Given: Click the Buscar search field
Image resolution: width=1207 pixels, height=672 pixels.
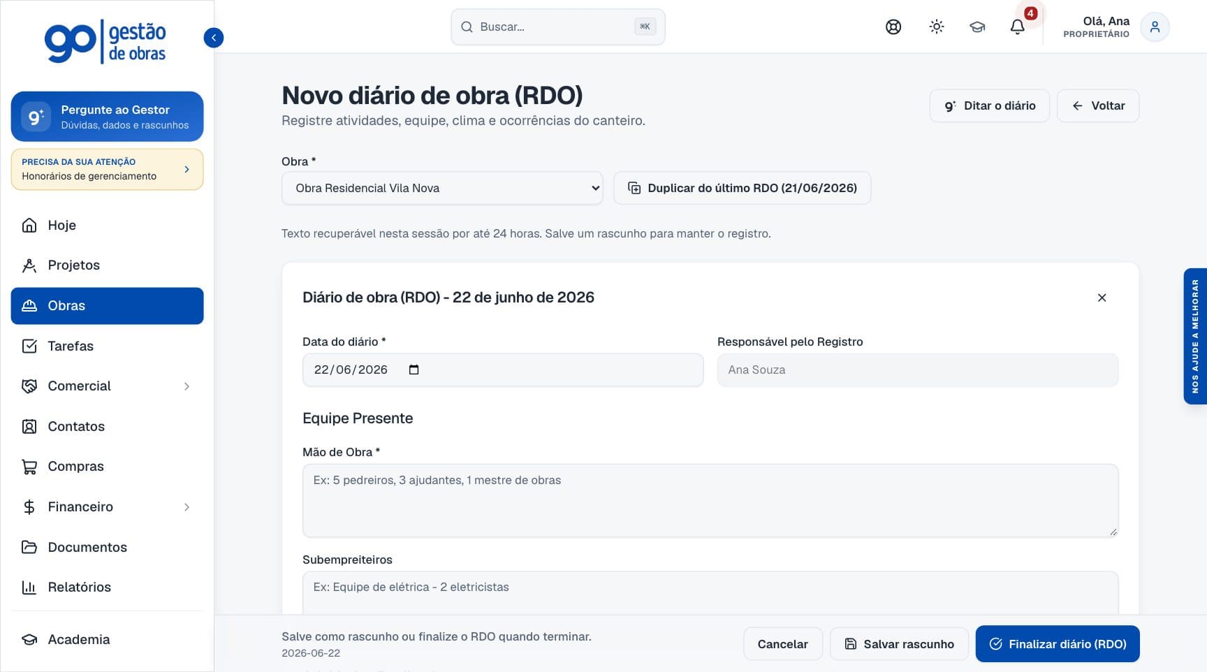Looking at the screenshot, I should (557, 27).
